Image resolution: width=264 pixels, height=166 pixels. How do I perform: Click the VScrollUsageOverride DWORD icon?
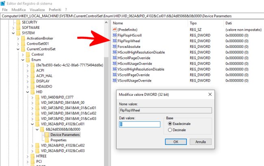pos(115,80)
